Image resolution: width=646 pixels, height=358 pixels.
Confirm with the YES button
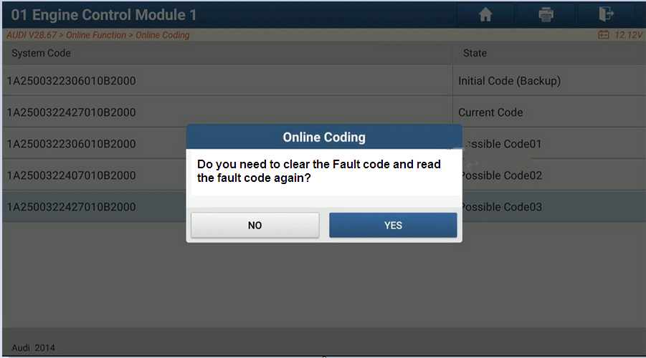[x=393, y=225]
